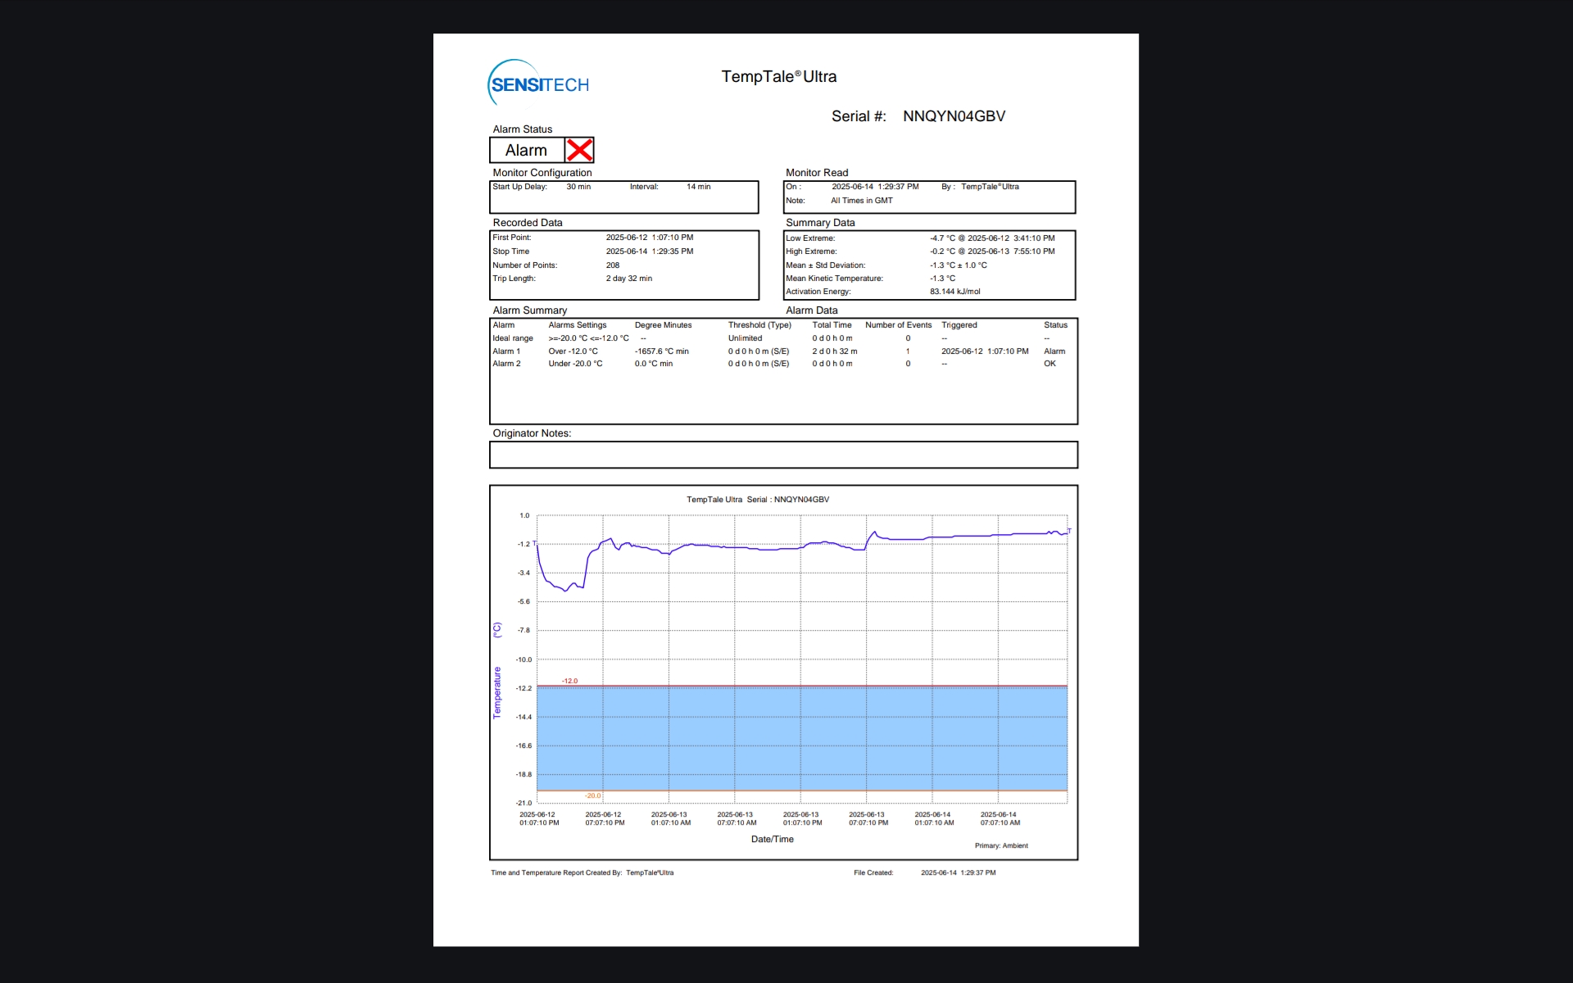
Task: Click the File Created timestamp in footer
Action: click(958, 873)
